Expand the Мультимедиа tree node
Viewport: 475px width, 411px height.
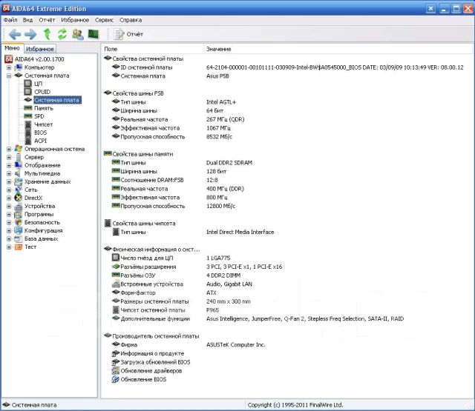(x=9, y=173)
